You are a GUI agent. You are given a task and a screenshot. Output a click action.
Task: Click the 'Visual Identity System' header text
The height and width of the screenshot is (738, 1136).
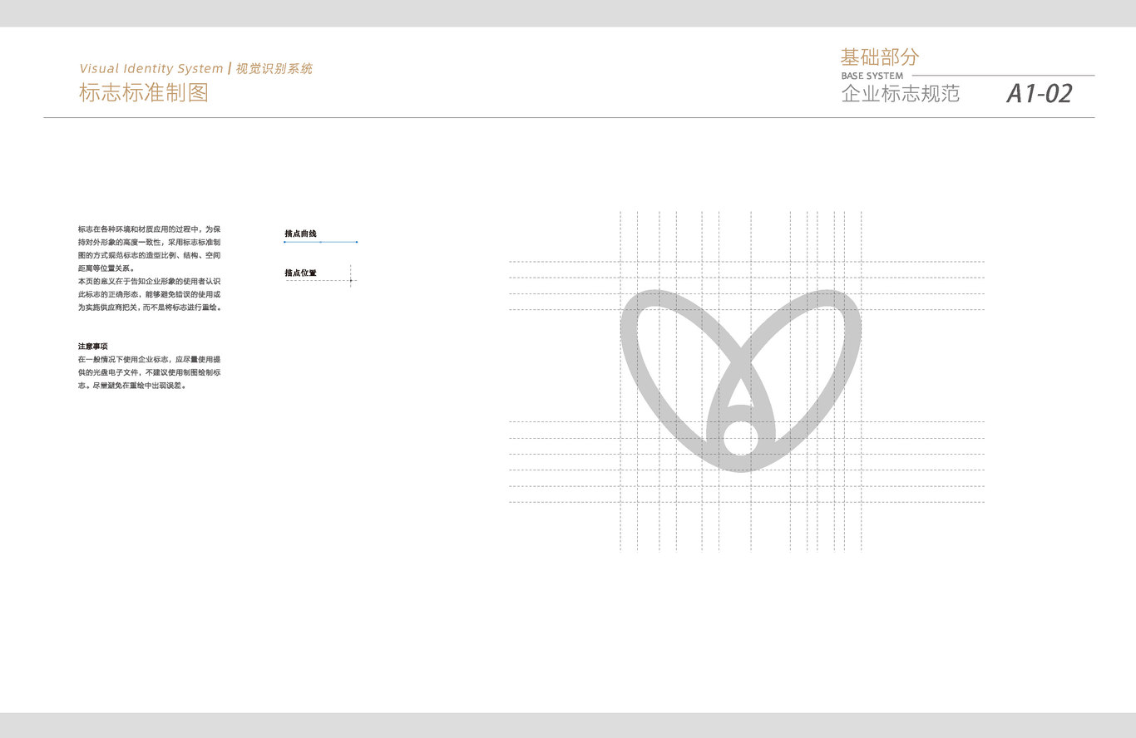tap(151, 69)
